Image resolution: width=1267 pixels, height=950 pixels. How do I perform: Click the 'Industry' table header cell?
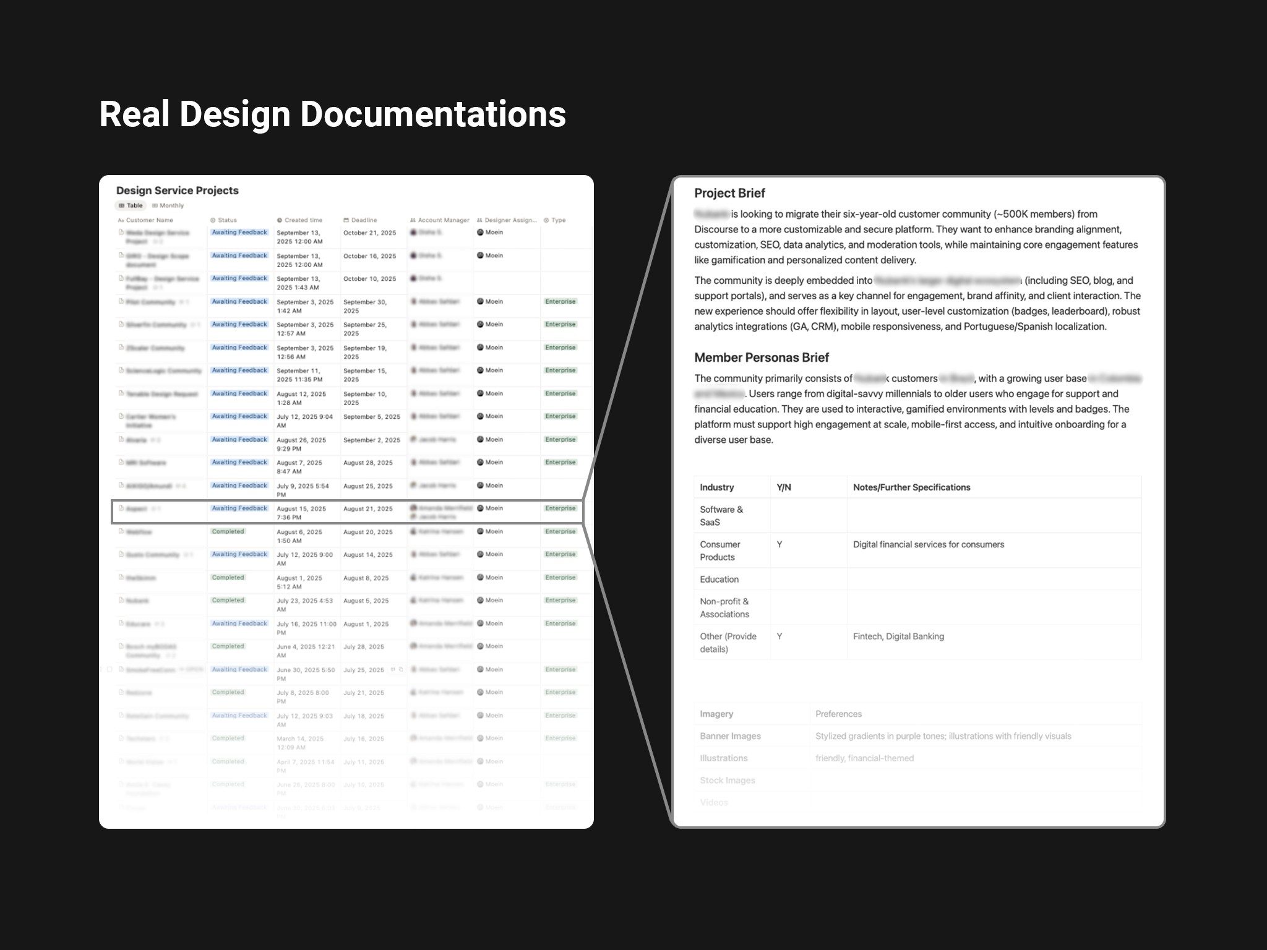[732, 487]
